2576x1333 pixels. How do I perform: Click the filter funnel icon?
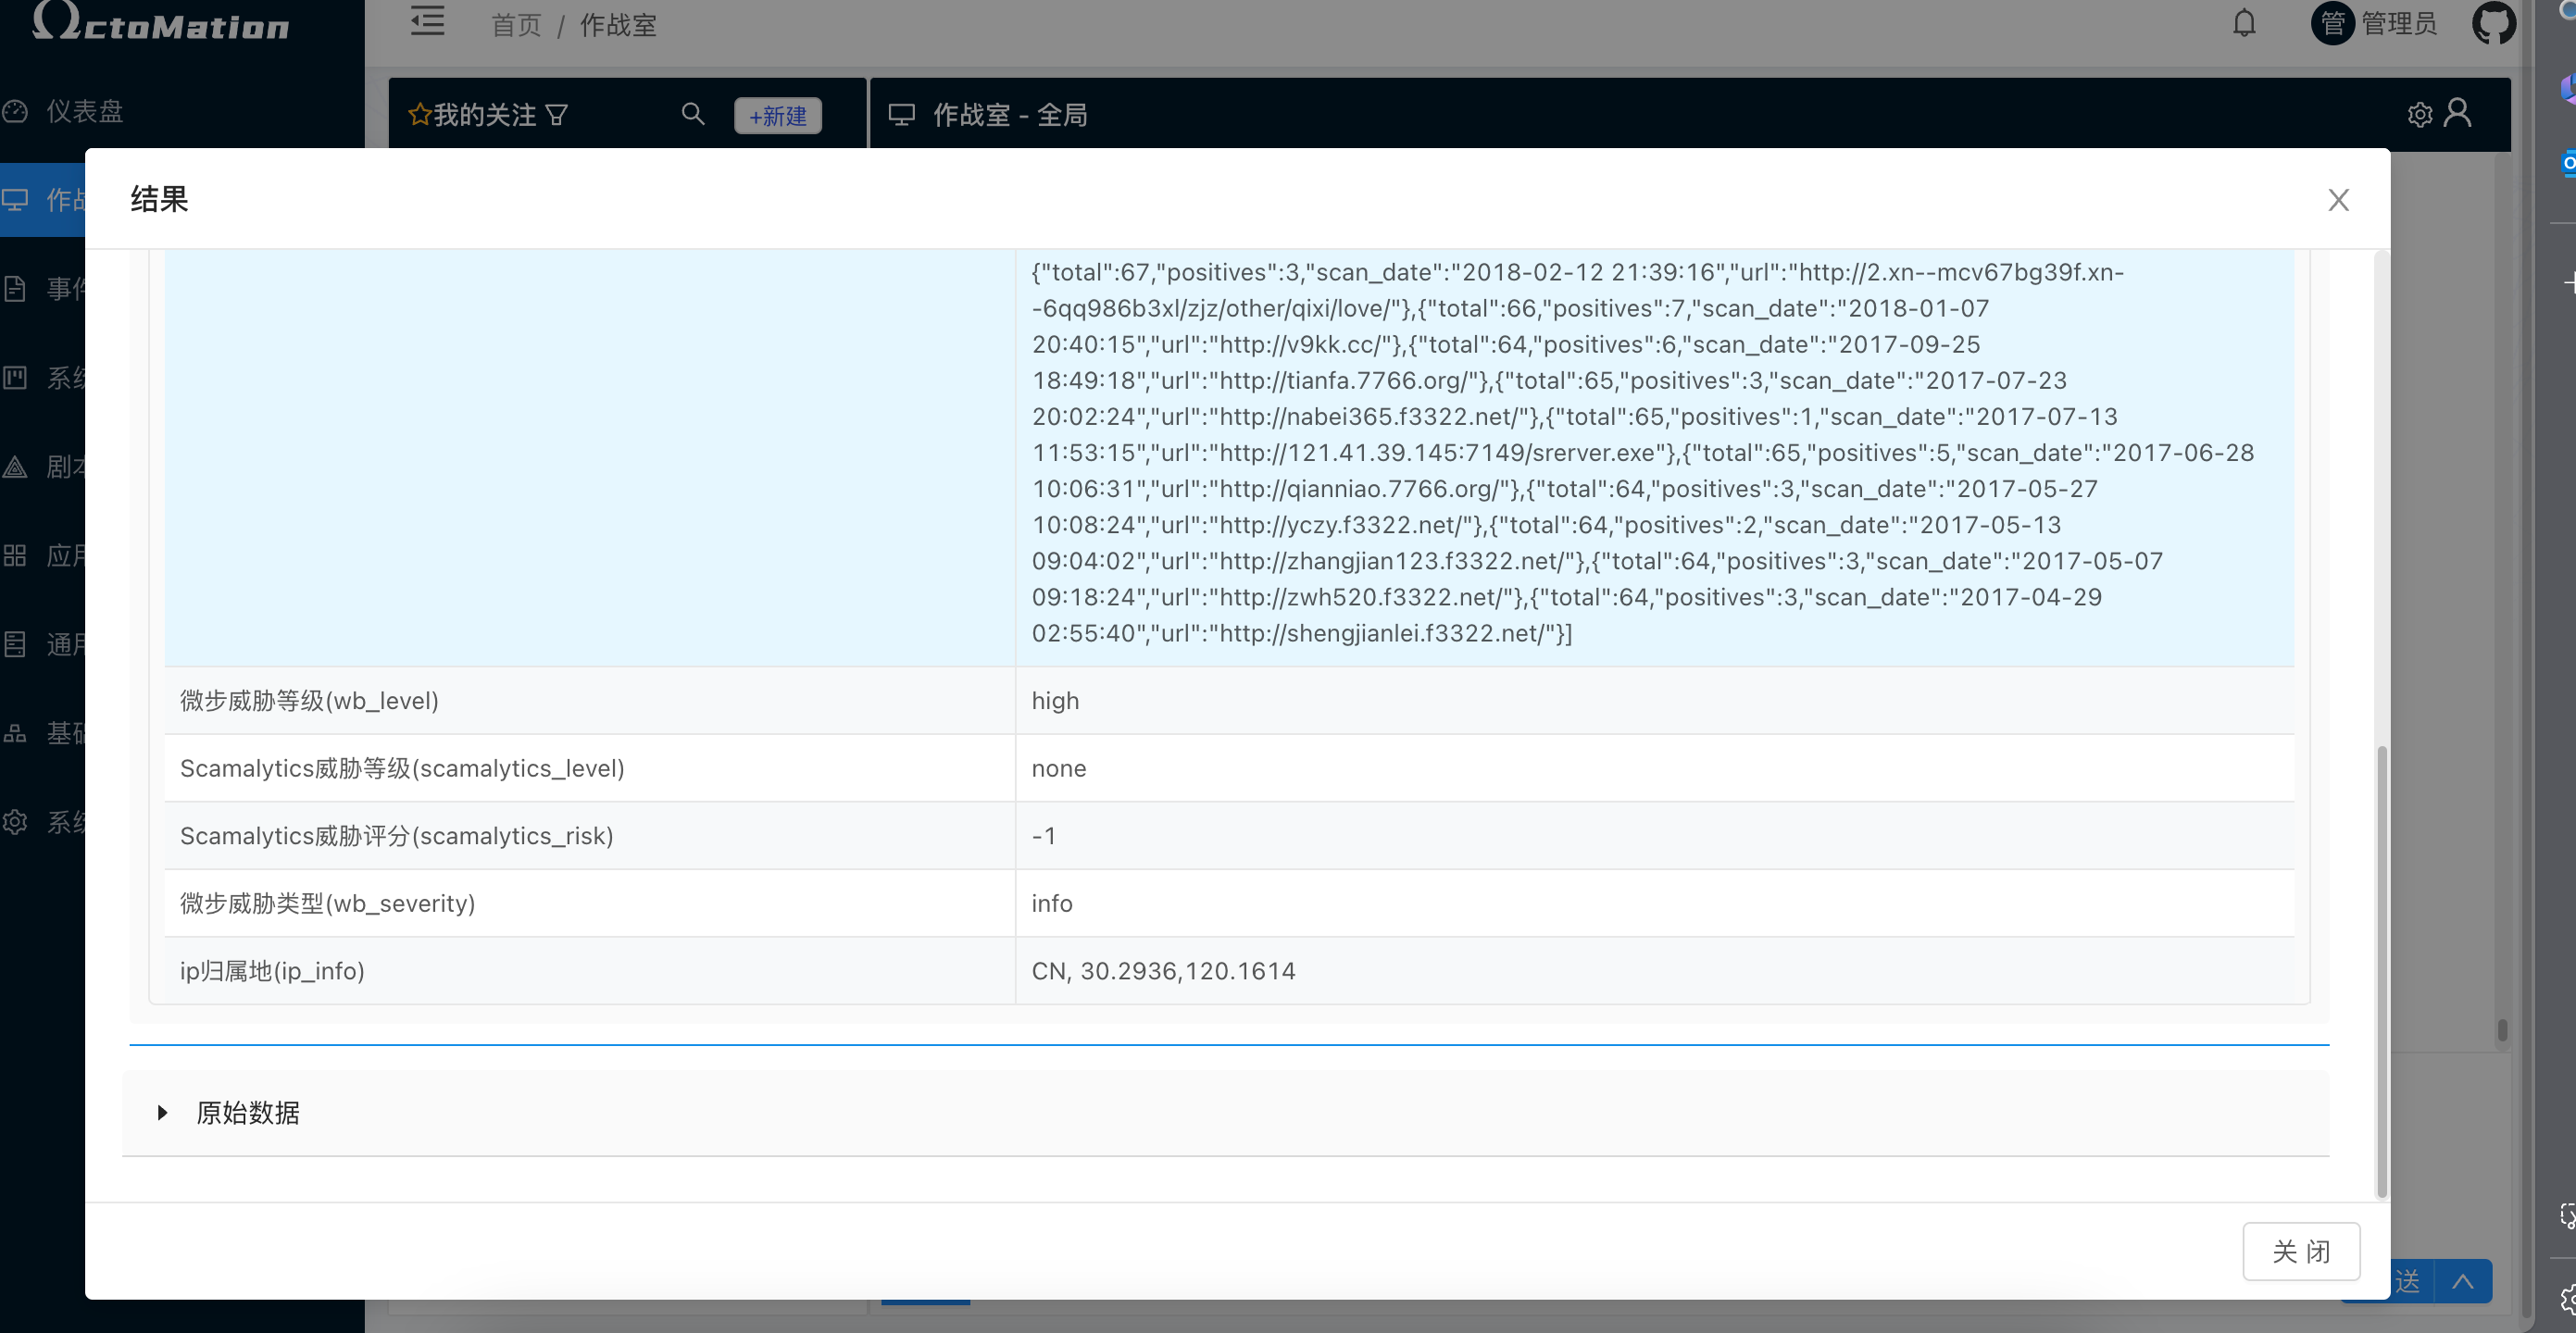[x=557, y=115]
